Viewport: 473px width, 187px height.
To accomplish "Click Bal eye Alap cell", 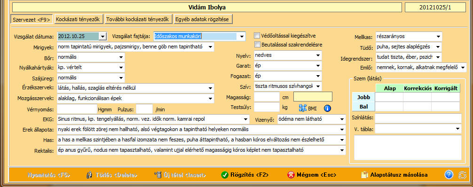I will [389, 107].
